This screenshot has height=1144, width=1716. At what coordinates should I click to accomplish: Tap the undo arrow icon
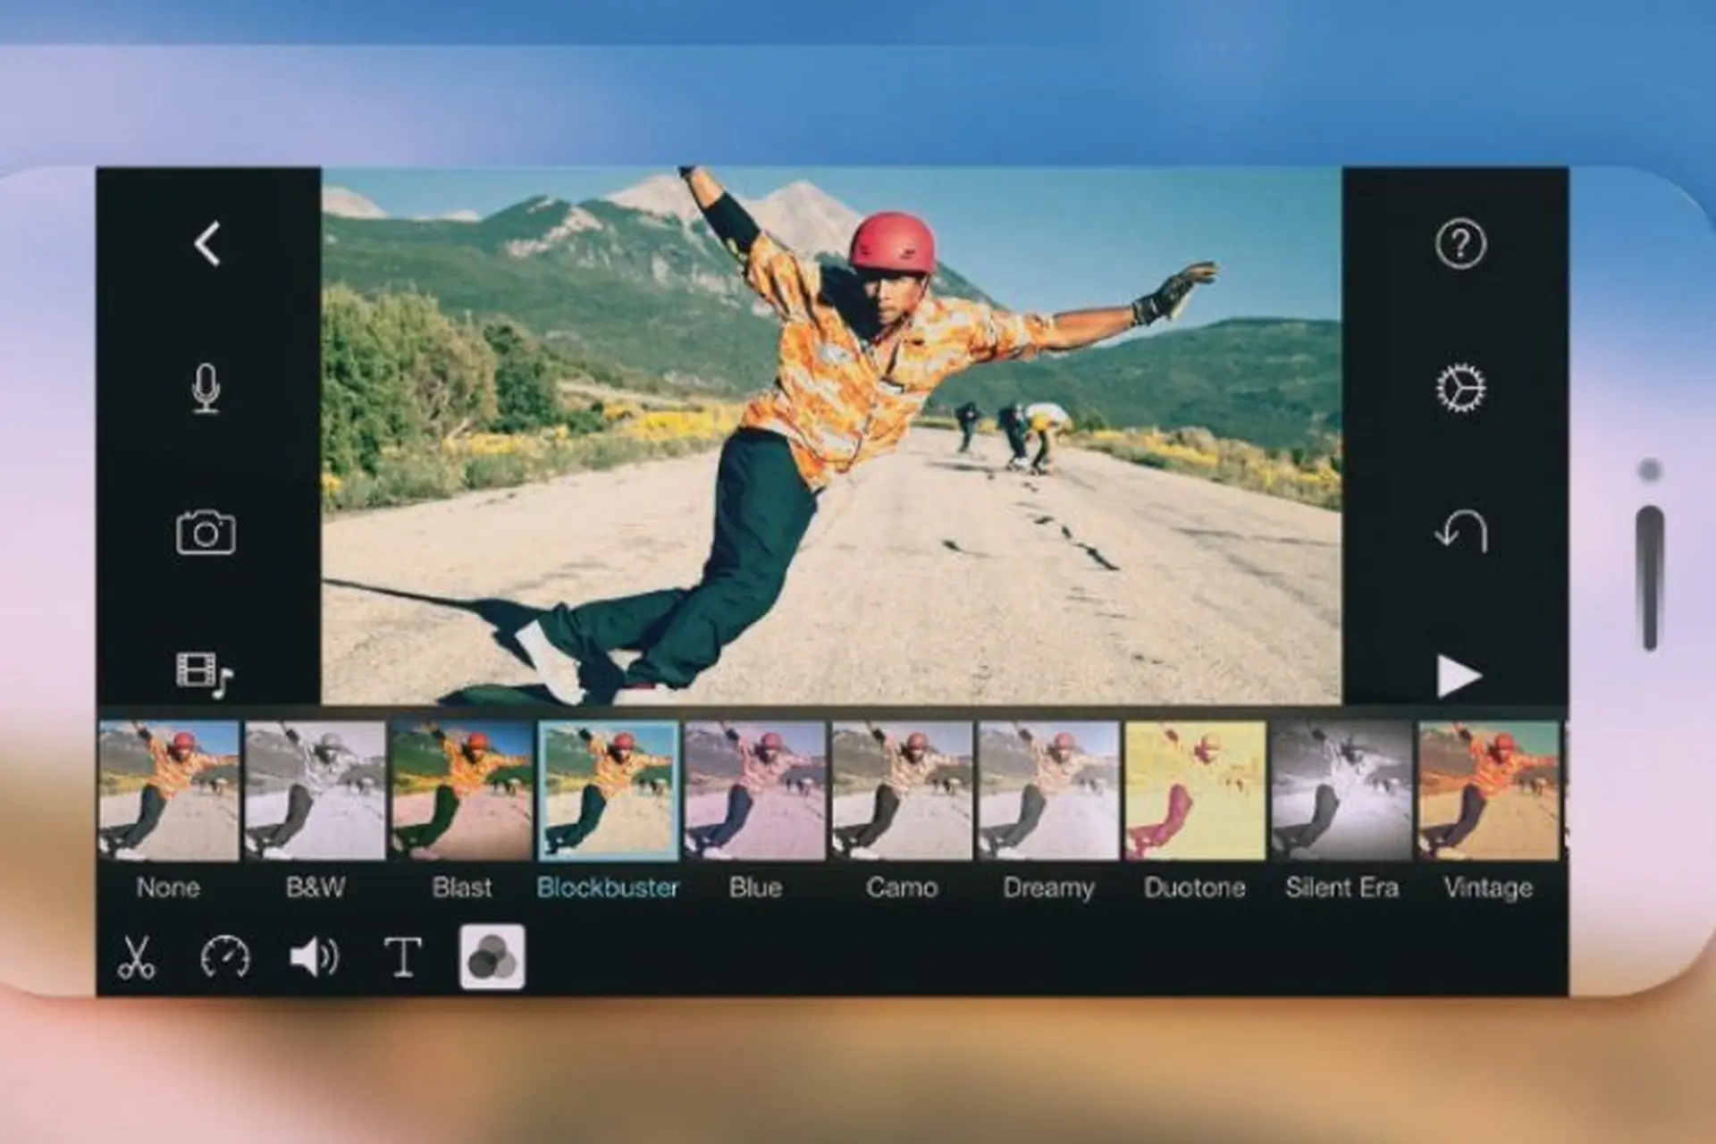1461,532
